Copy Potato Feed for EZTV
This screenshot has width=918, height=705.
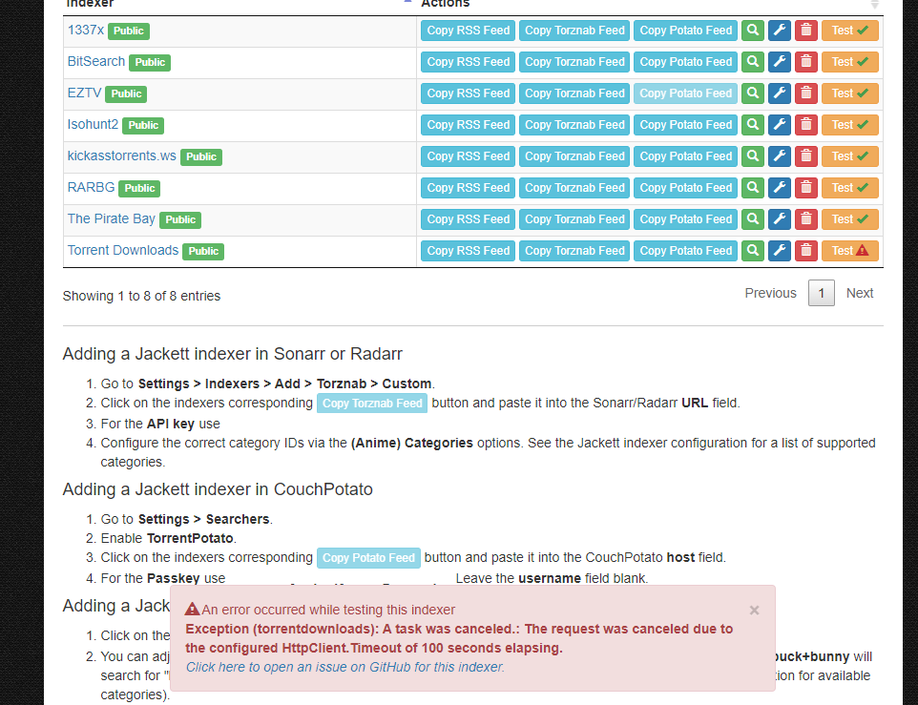(x=685, y=93)
